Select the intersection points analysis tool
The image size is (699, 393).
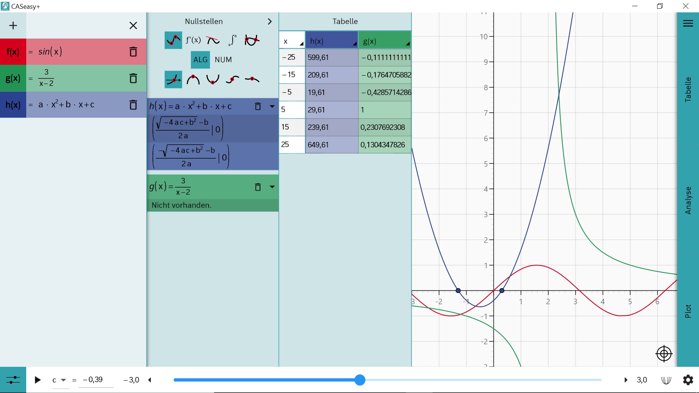tap(252, 40)
